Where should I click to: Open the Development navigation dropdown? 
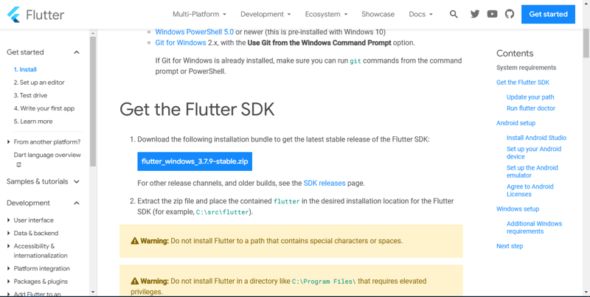(265, 14)
